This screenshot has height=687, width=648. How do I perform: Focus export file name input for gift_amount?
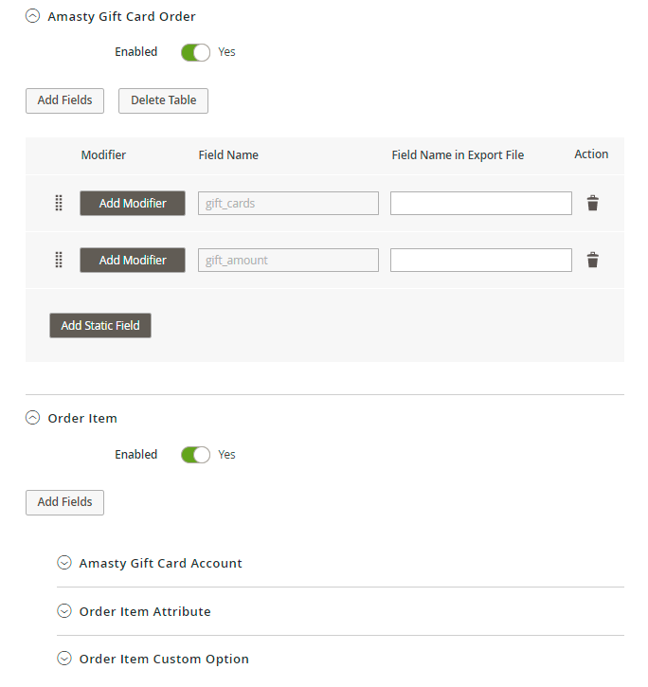point(480,261)
